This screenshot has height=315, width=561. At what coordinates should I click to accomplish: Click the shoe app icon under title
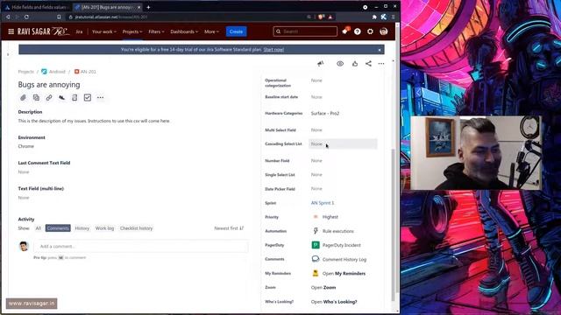[x=61, y=97]
